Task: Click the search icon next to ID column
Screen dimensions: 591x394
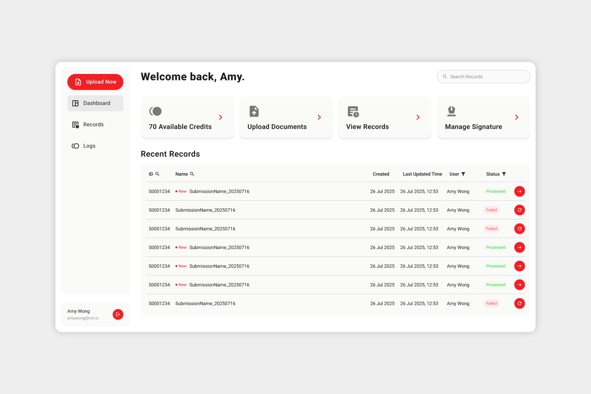Action: click(x=157, y=174)
